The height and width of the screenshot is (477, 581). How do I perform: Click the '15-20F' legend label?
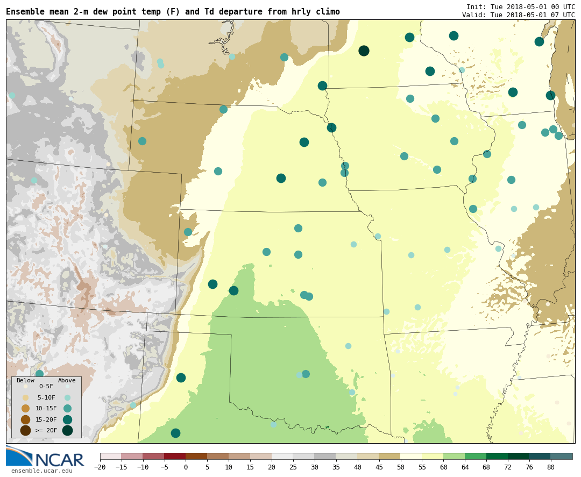[x=46, y=419]
